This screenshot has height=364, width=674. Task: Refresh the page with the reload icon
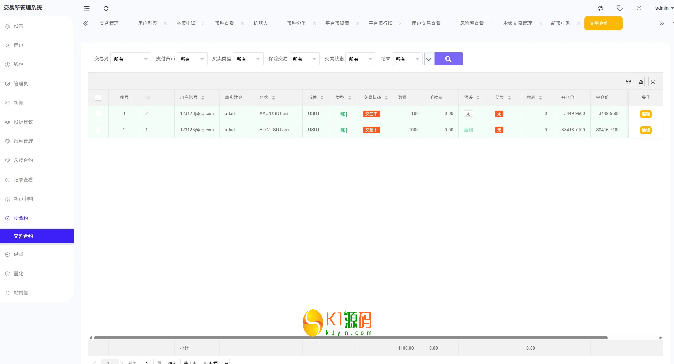click(106, 8)
